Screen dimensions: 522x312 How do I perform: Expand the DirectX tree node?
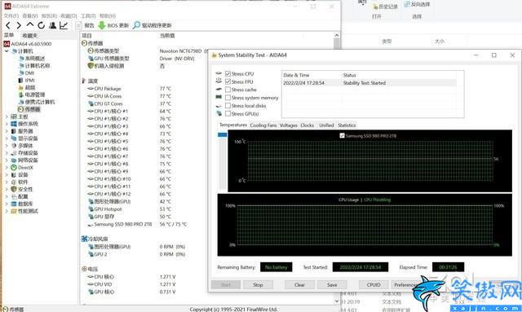7,168
